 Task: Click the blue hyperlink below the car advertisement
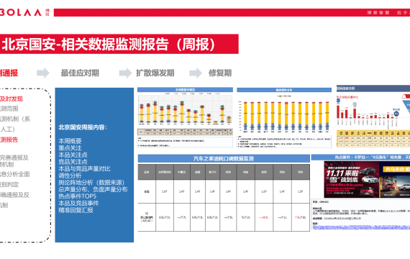click(361, 227)
